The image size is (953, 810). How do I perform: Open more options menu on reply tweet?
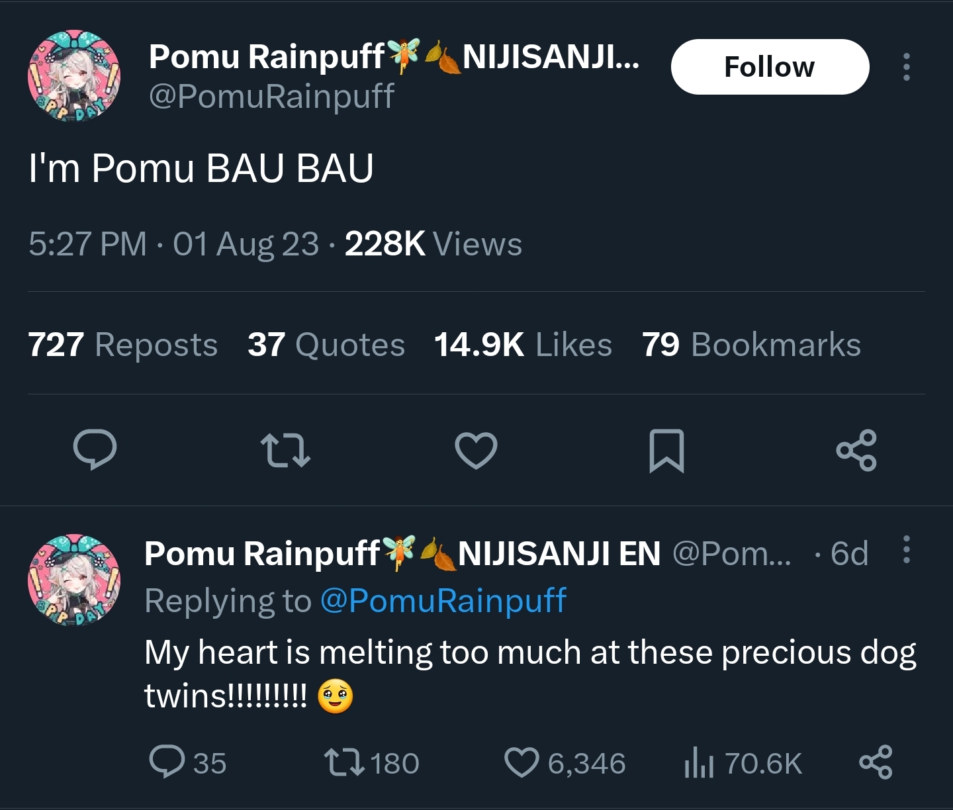click(906, 550)
